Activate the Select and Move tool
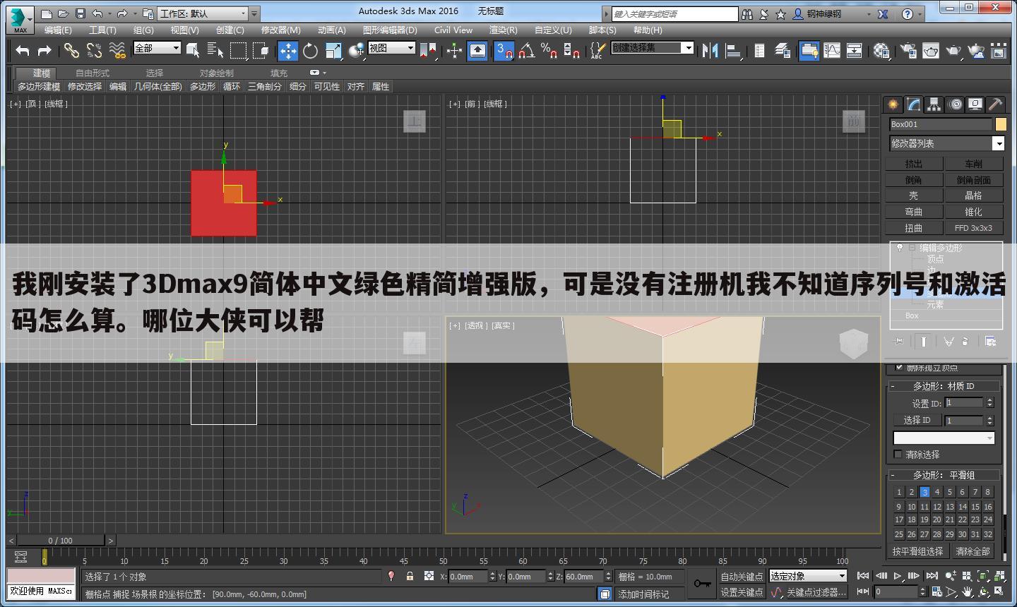Viewport: 1017px width, 607px height. (x=287, y=50)
